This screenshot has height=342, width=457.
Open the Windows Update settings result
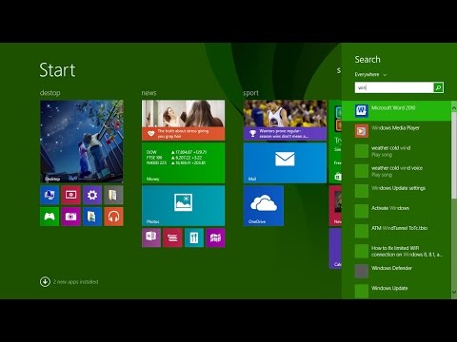point(396,191)
